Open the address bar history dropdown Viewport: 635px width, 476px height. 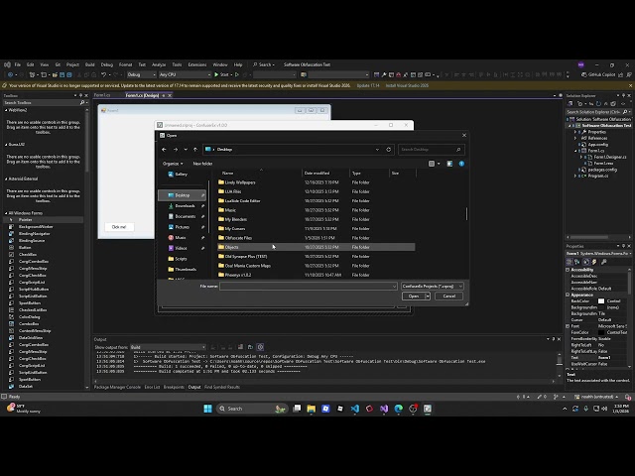[x=377, y=150]
